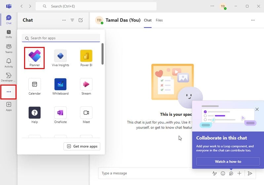Open the Whiteboard app
264x185 pixels.
[60, 87]
